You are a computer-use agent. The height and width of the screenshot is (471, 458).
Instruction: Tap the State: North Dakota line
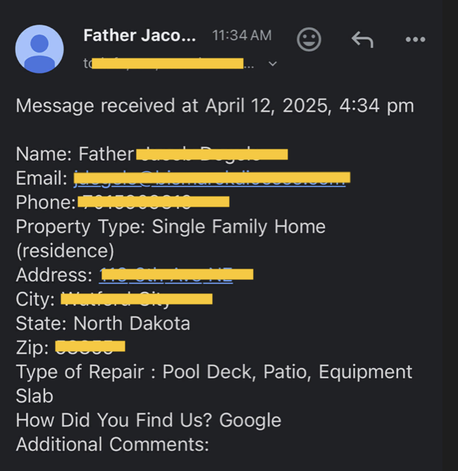[x=103, y=324]
